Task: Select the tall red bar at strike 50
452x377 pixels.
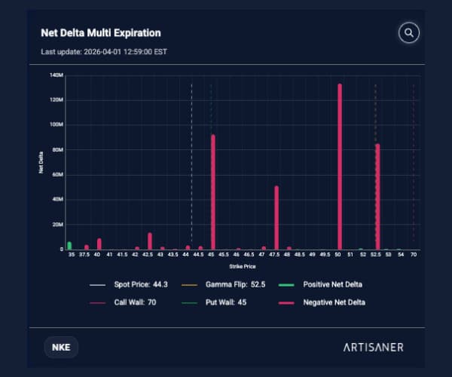Action: click(x=340, y=167)
